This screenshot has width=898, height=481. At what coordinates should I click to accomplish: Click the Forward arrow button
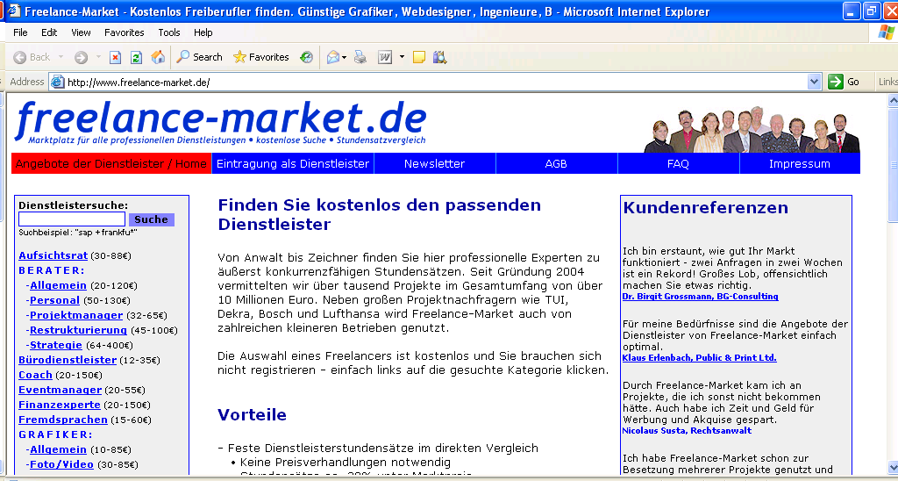(82, 57)
